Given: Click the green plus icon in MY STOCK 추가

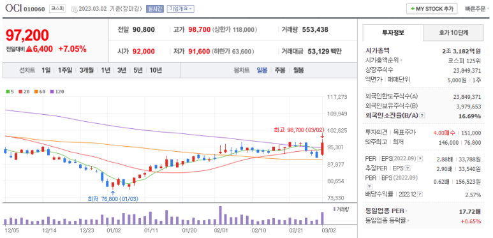Looking at the screenshot, I should pyautogui.click(x=413, y=9).
